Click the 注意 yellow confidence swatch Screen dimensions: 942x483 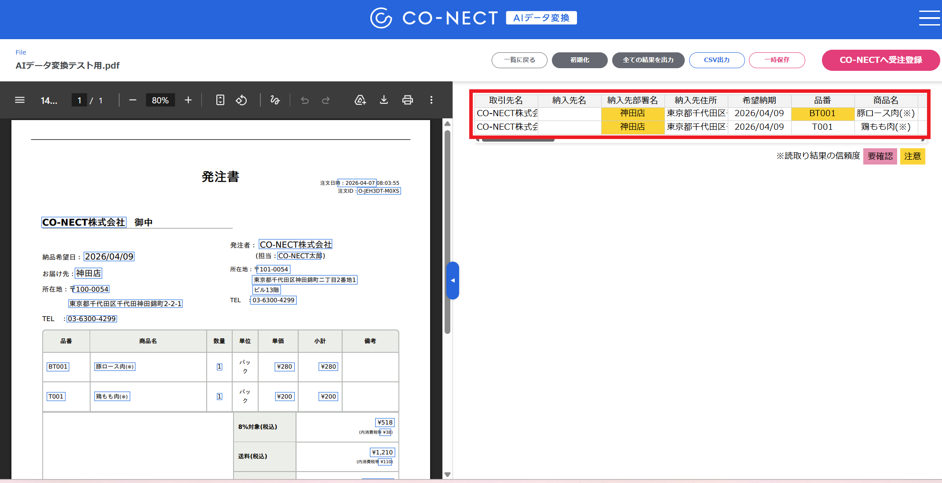913,156
